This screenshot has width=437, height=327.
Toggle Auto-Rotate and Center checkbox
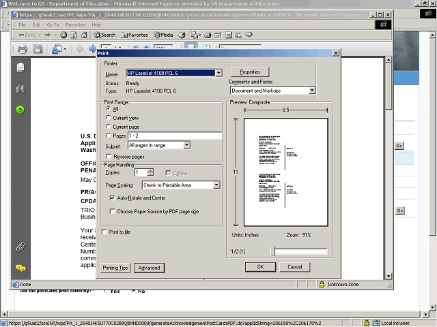coord(112,198)
